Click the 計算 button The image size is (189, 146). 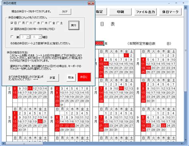53,78
